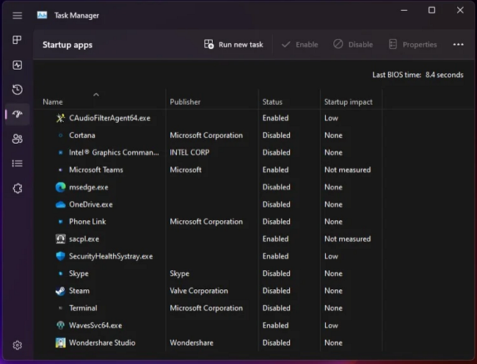
Task: Click the Cortana row icon
Action: click(x=60, y=135)
